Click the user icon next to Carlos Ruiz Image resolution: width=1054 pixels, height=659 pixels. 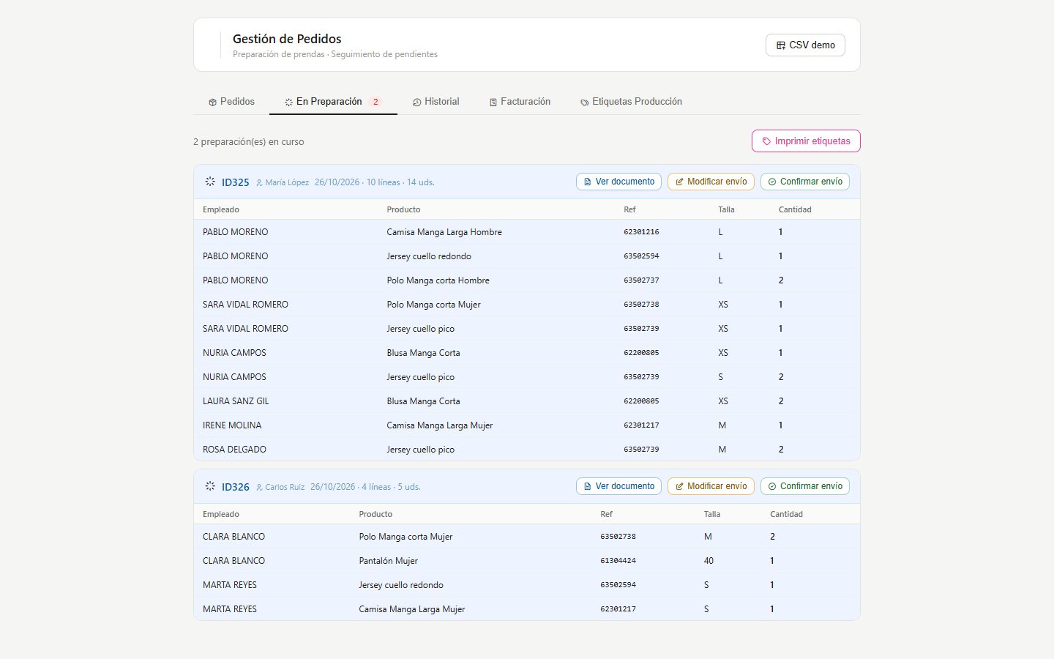pos(259,487)
